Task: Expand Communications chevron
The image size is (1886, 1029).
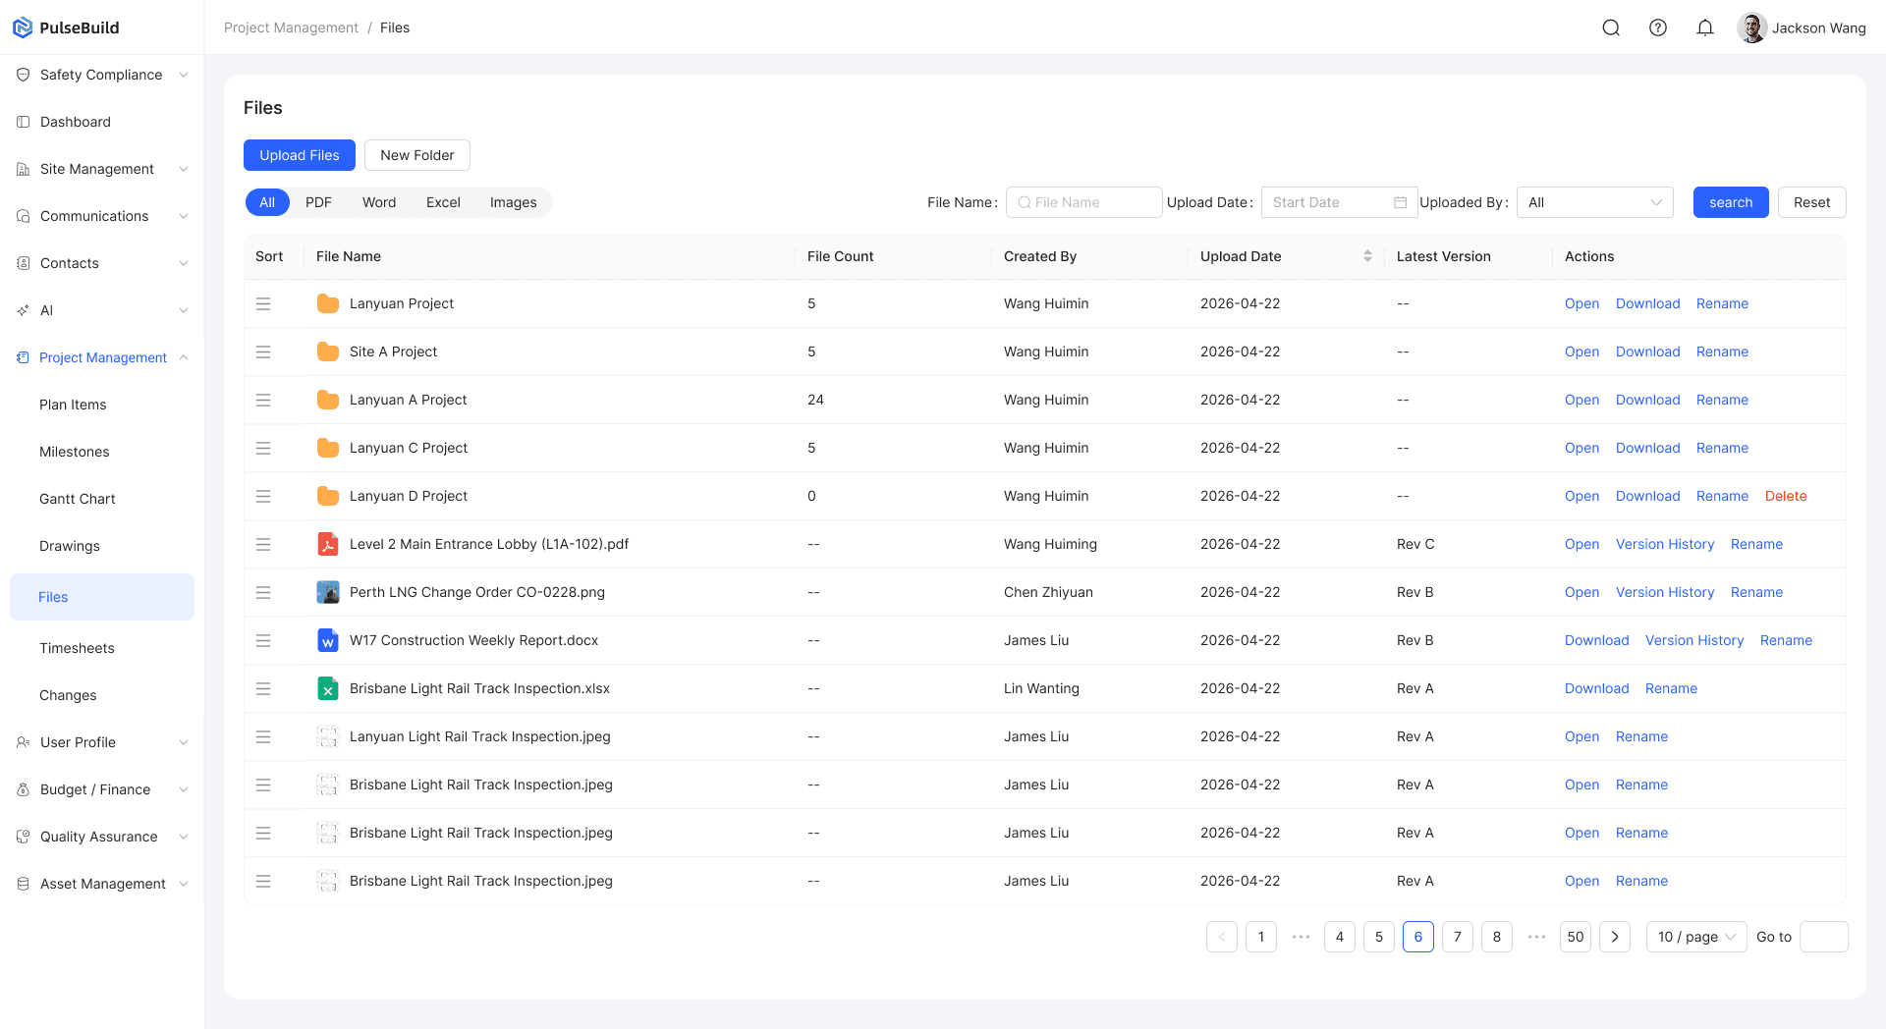Action: point(184,216)
